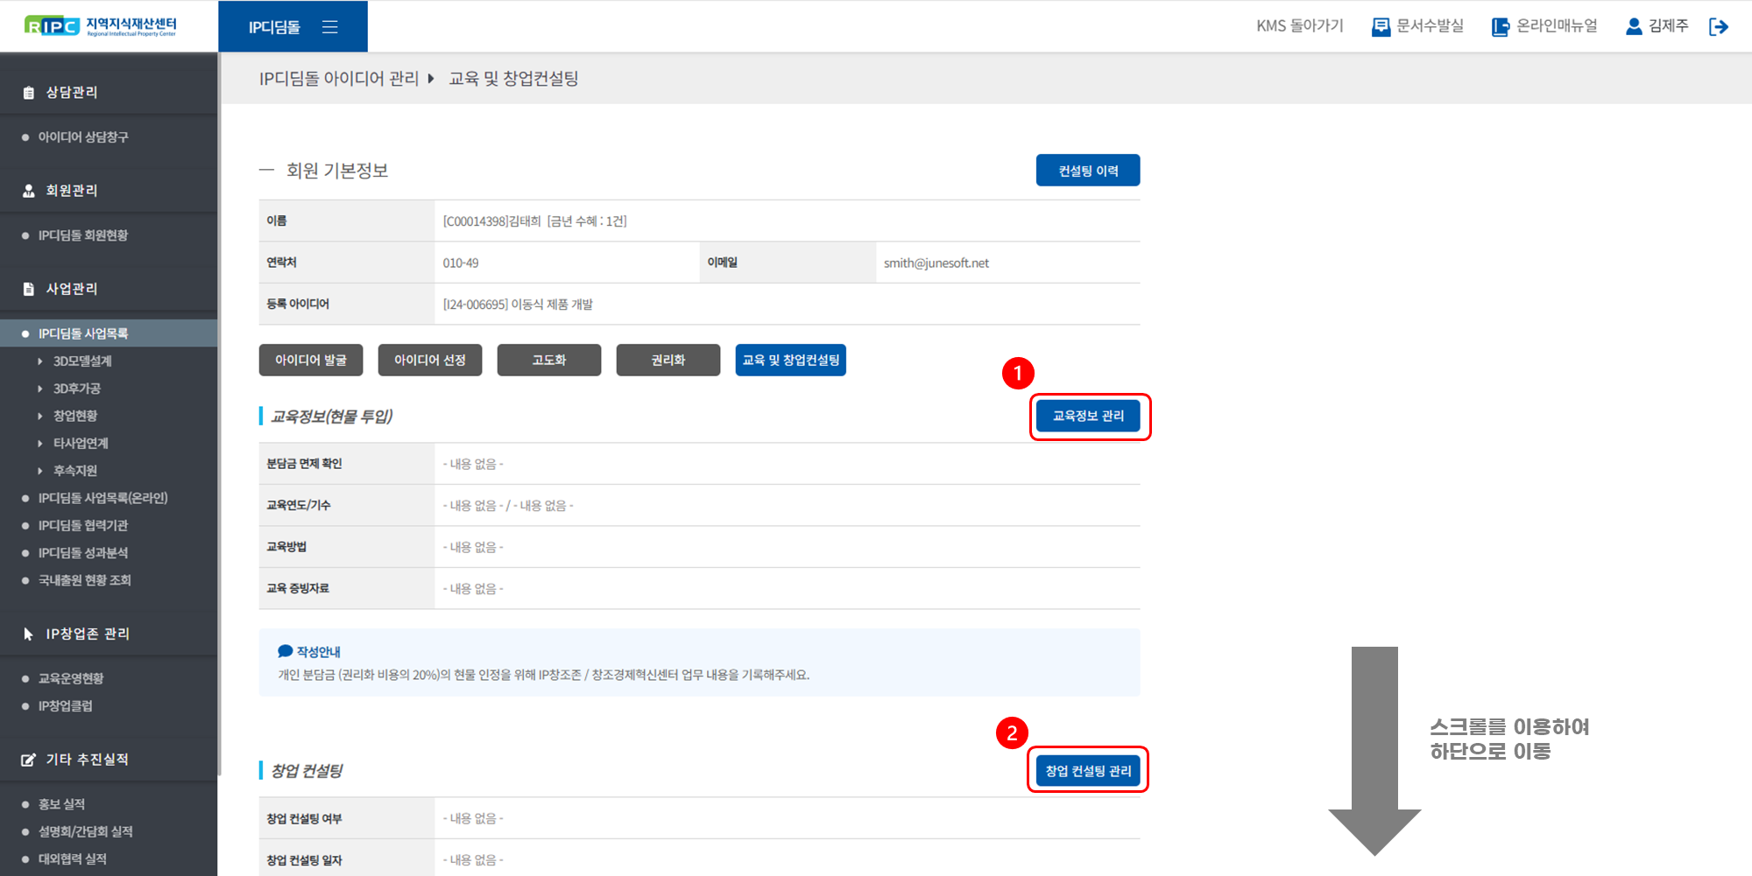Click the RIPC 지역지식재산센터 logo
The width and height of the screenshot is (1752, 876).
click(101, 26)
